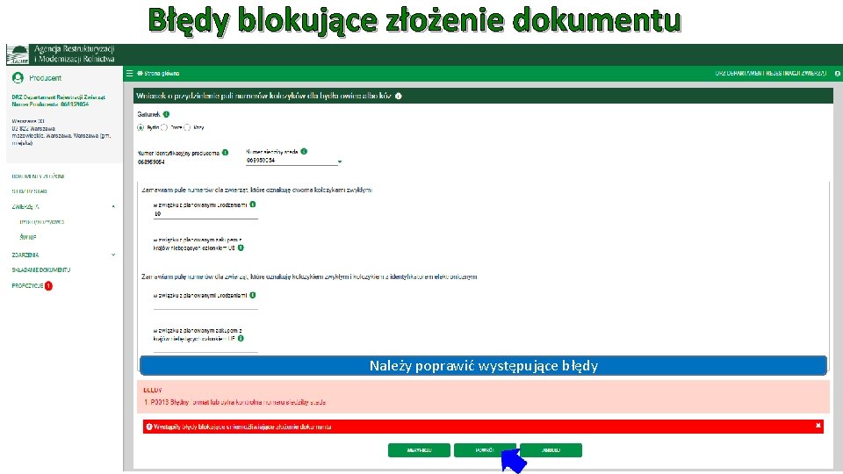The image size is (843, 474).
Task: Click the Zwierzęta sidebar label
Action: (x=25, y=206)
